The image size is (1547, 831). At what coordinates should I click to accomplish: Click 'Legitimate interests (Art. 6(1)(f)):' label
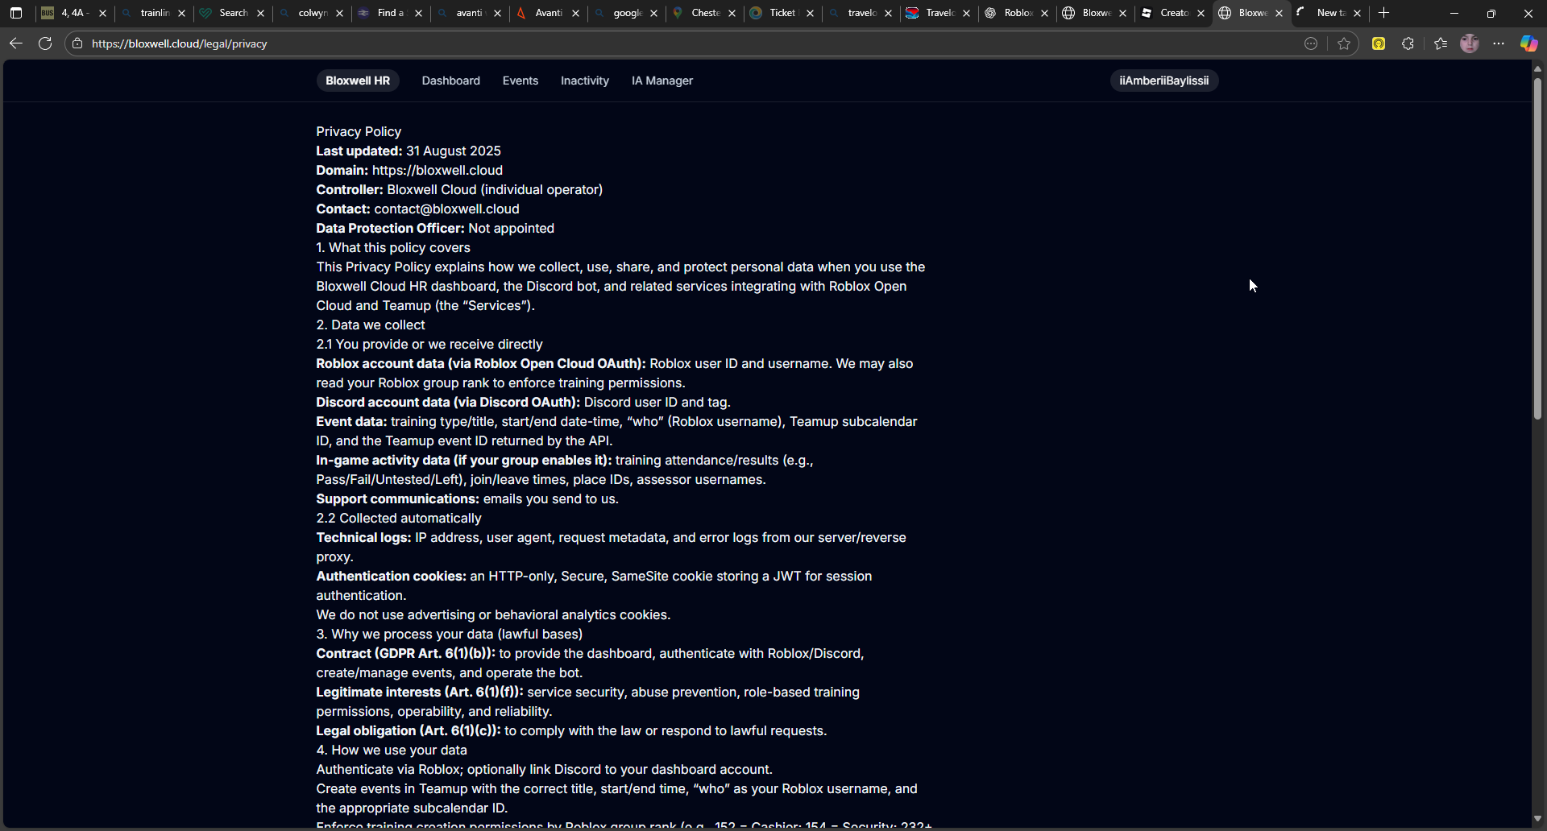419,692
